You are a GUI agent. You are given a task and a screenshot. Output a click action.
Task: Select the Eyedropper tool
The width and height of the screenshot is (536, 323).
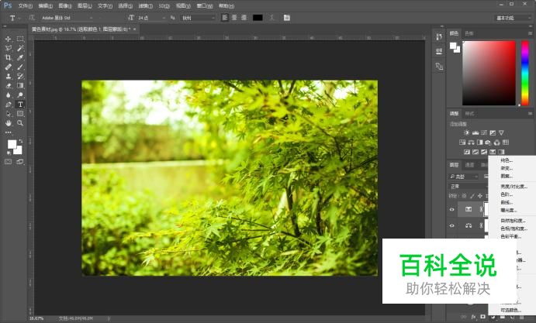point(20,57)
